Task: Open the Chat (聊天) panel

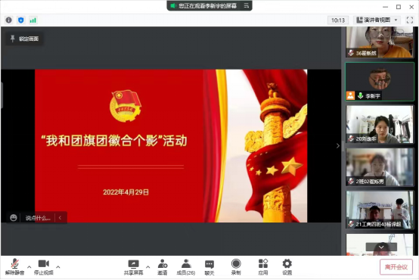Action: coord(209,267)
